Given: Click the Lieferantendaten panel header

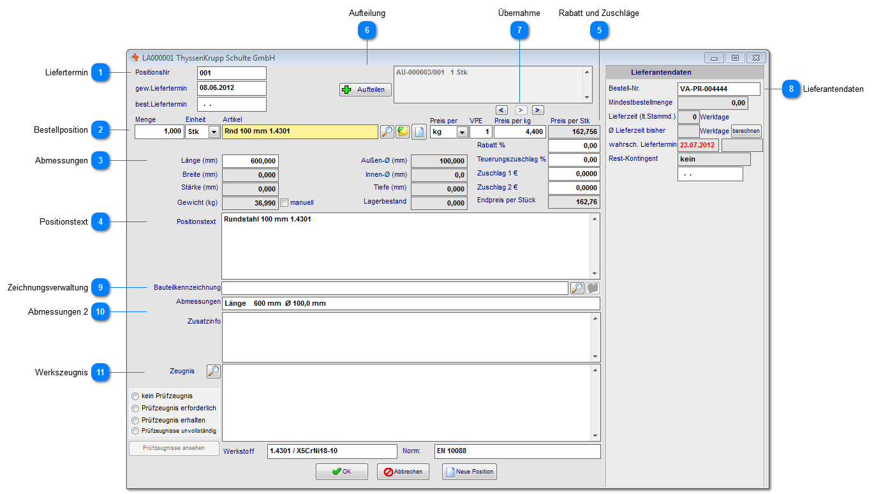Looking at the screenshot, I should click(x=684, y=72).
